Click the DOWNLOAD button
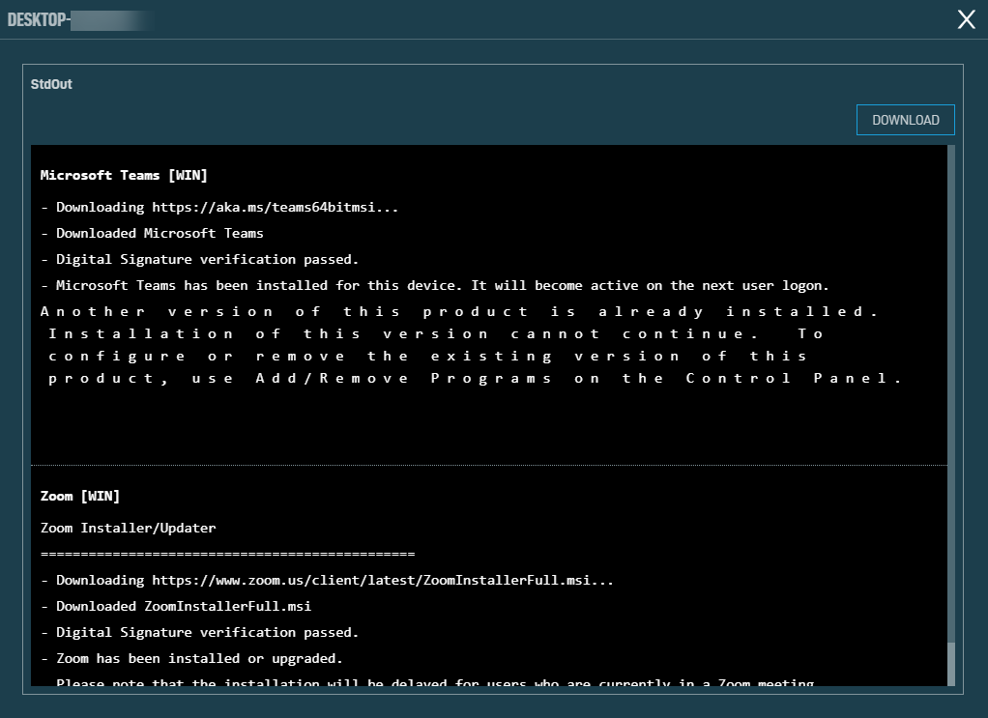This screenshot has height=718, width=988. [x=906, y=120]
